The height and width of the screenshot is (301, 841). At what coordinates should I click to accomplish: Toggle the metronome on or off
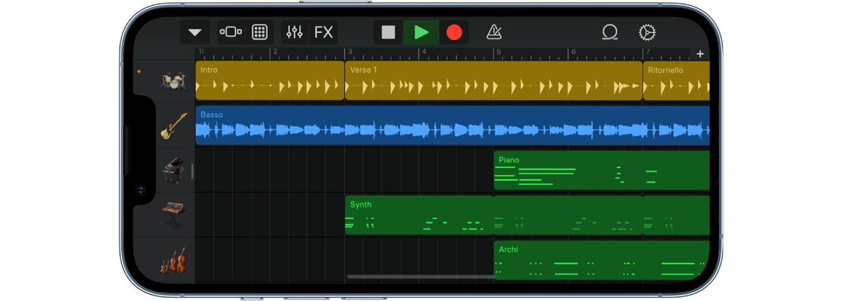pos(494,32)
